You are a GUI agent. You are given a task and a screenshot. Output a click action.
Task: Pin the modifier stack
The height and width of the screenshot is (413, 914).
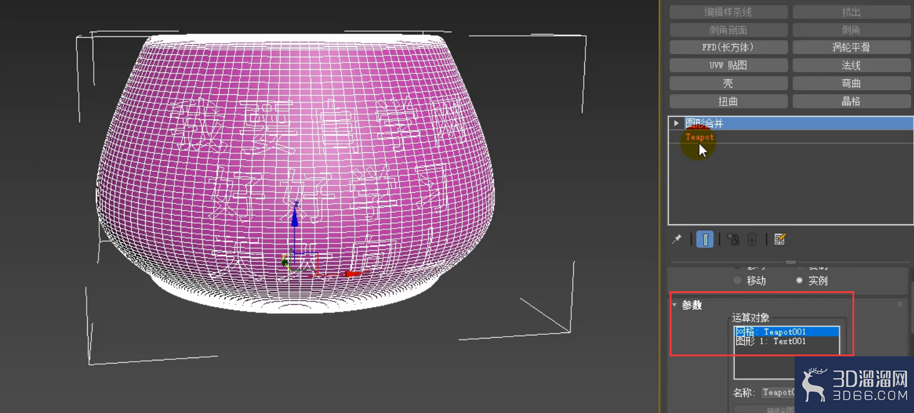[677, 239]
